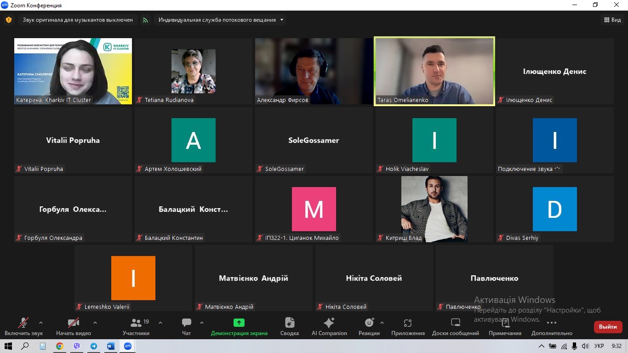Image resolution: width=628 pixels, height=353 pixels.
Task: Open Word from the taskbar
Action: point(111,346)
